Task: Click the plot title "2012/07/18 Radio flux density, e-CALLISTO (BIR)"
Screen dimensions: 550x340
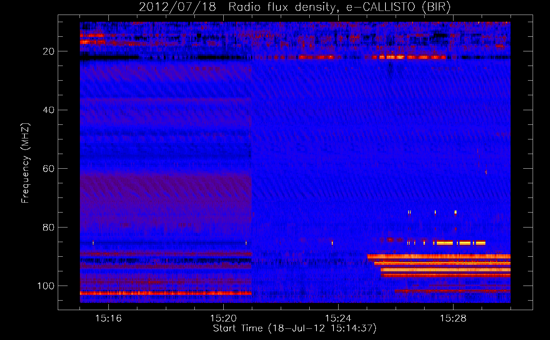Action: pos(295,7)
